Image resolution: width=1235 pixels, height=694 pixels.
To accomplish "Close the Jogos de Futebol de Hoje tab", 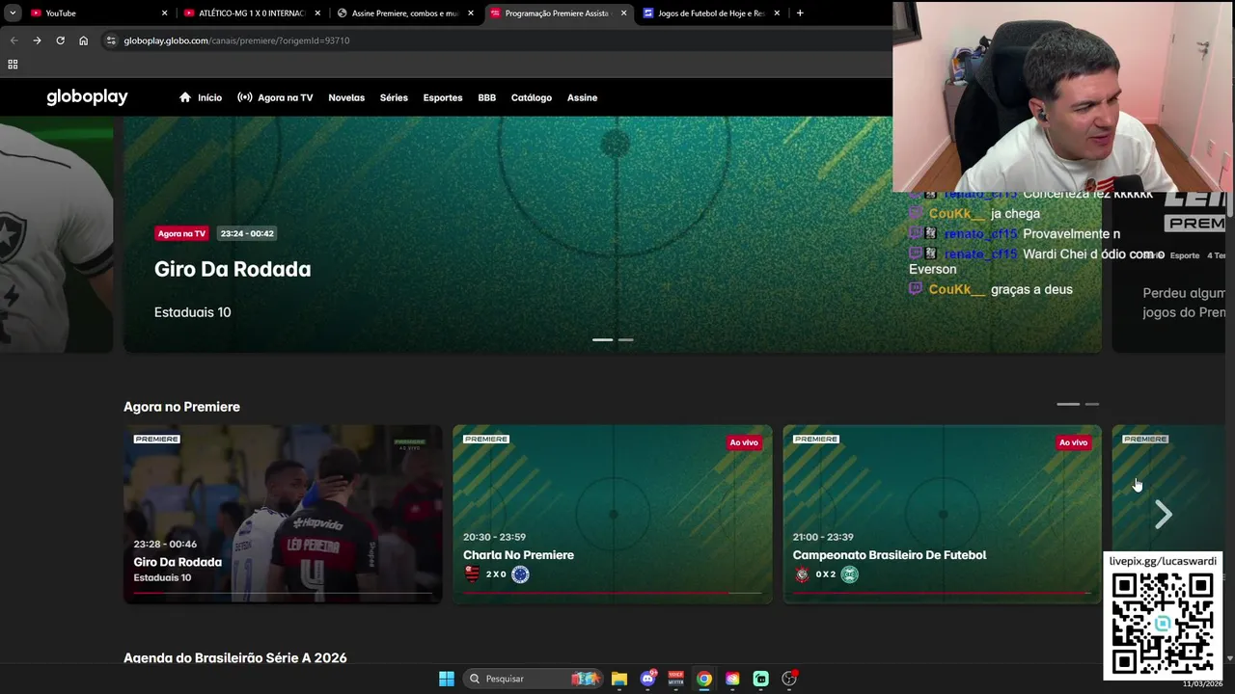I will [777, 13].
